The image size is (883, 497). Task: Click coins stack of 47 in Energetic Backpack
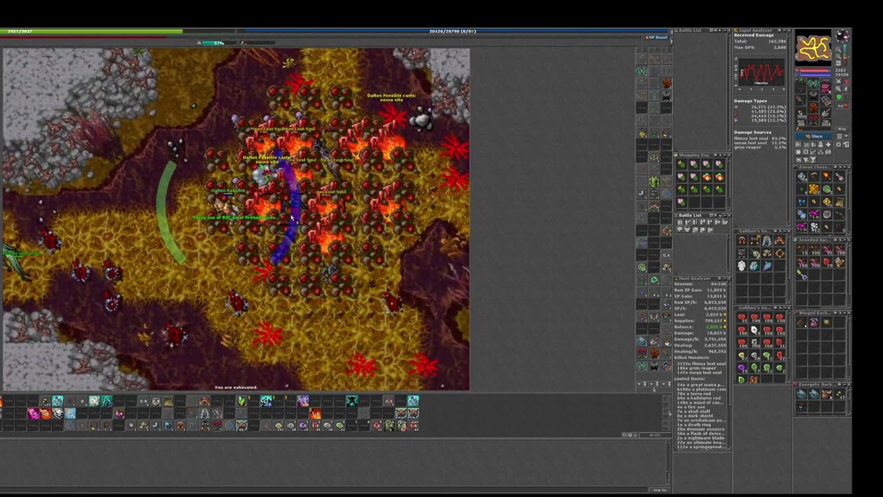click(839, 393)
